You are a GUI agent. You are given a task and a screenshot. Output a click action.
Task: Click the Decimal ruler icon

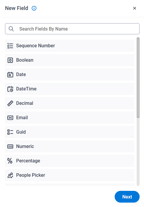[10, 103]
